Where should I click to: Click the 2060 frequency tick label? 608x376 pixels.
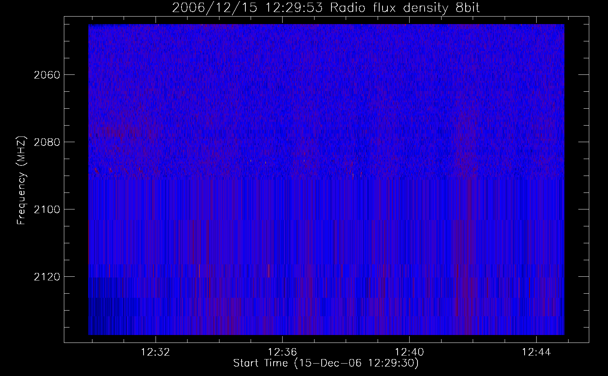pos(47,75)
